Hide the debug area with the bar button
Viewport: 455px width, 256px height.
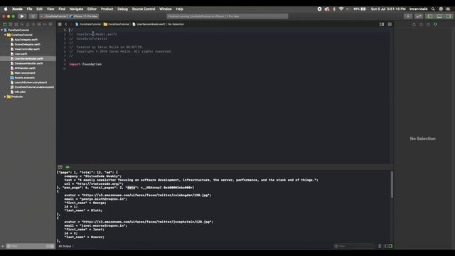point(60,167)
